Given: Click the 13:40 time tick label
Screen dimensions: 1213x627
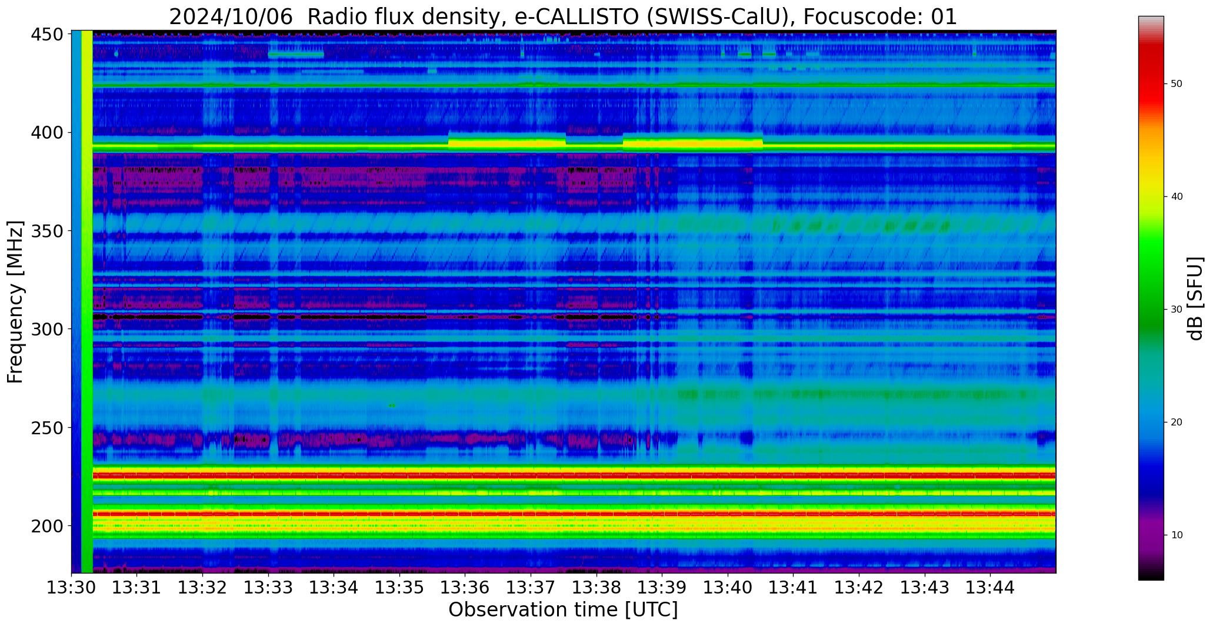Looking at the screenshot, I should point(728,587).
